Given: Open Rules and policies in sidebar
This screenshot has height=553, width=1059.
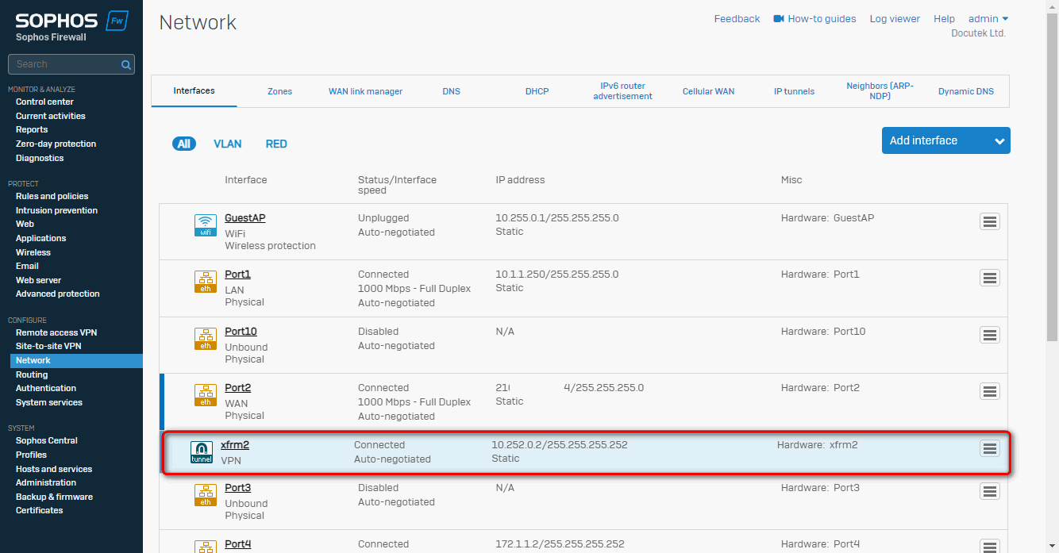Looking at the screenshot, I should (x=52, y=196).
